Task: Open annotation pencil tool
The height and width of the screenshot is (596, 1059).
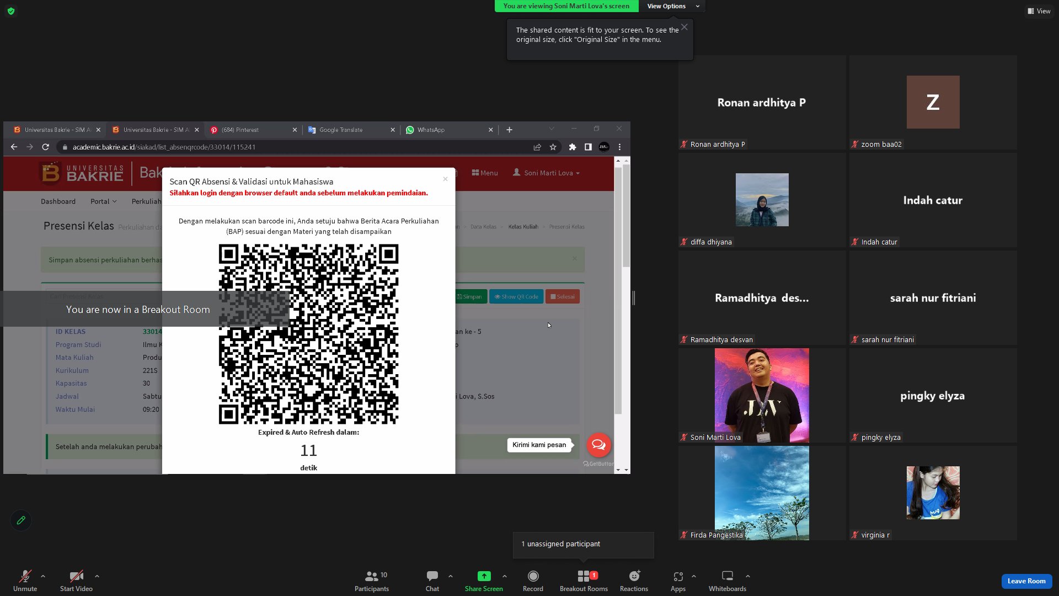Action: pos(21,520)
